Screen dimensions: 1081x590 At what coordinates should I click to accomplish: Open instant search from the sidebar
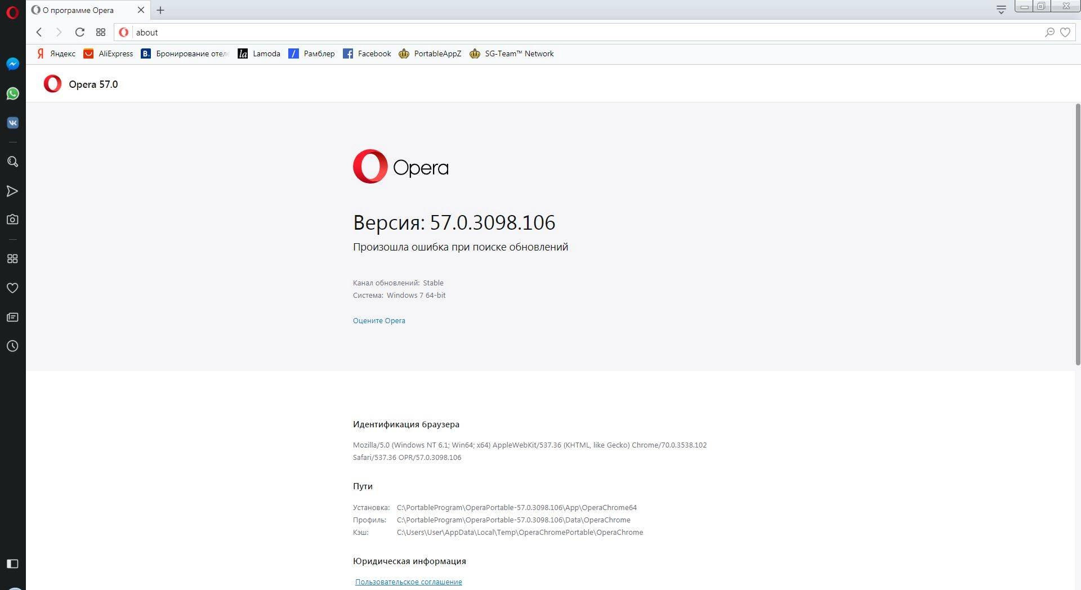[x=12, y=162]
